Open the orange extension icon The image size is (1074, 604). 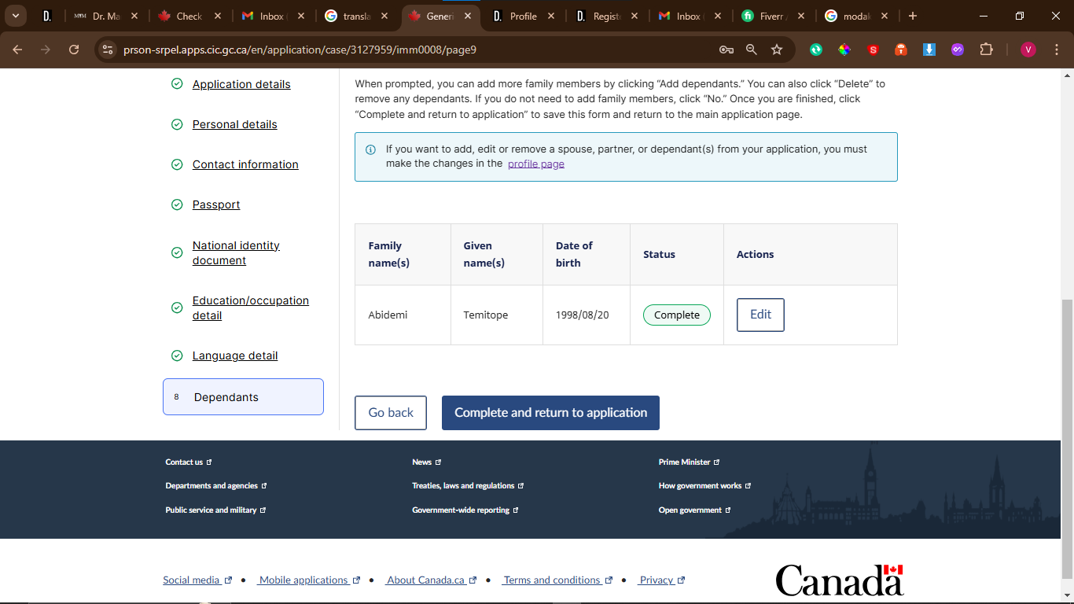(x=901, y=50)
